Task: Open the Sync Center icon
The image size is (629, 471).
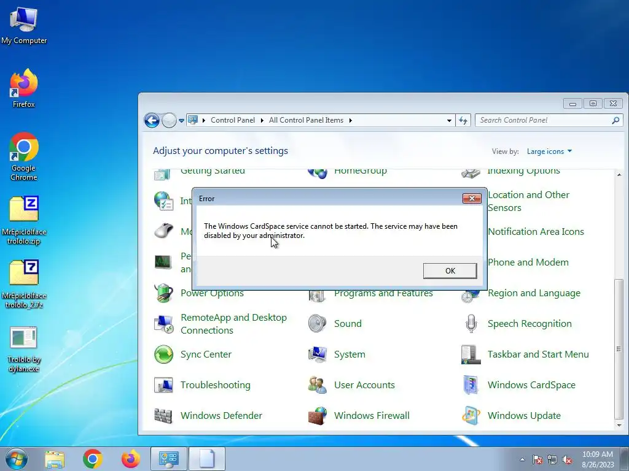Action: tap(163, 354)
